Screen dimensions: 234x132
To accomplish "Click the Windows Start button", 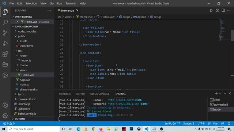I will coord(4,129).
